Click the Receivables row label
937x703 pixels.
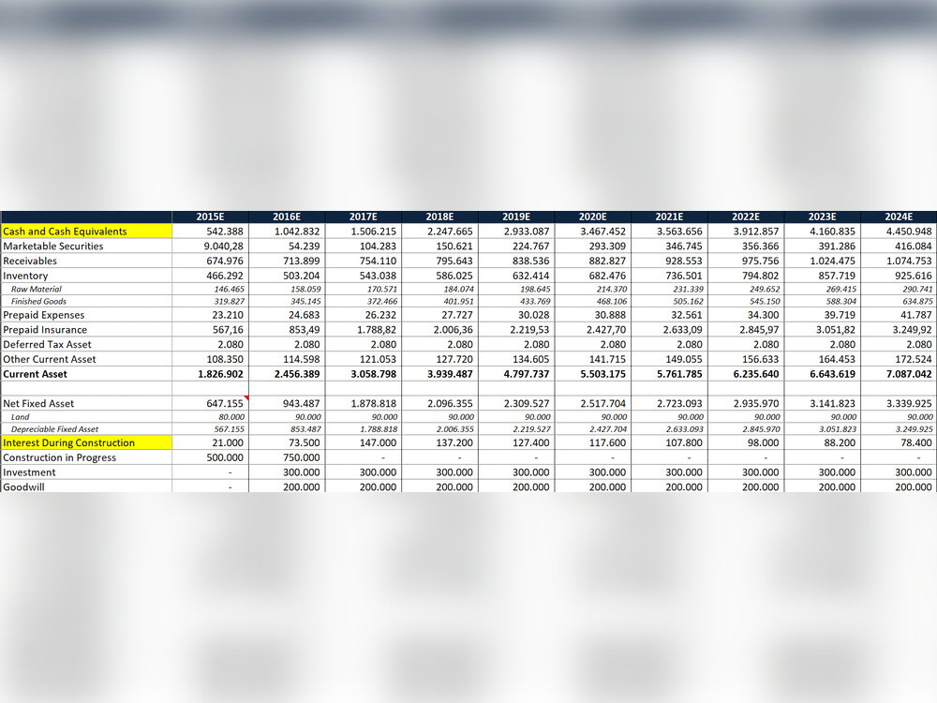(x=30, y=262)
